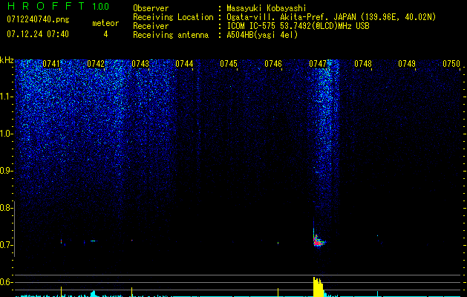Click the kHz axis unit label
467x297 pixels.
[7, 60]
